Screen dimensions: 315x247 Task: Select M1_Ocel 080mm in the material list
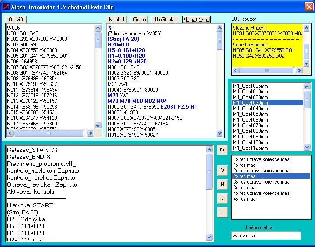click(267, 131)
